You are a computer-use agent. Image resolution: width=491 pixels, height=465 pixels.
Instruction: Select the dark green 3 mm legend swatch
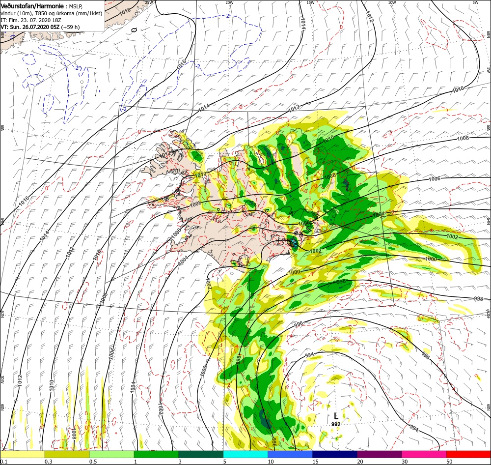[201, 454]
